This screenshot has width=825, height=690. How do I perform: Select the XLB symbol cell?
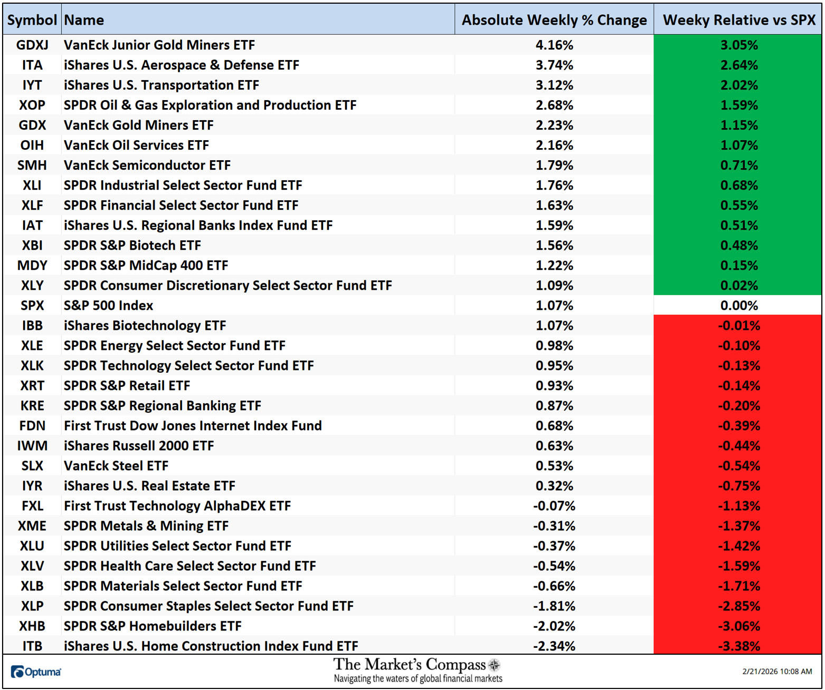point(32,586)
